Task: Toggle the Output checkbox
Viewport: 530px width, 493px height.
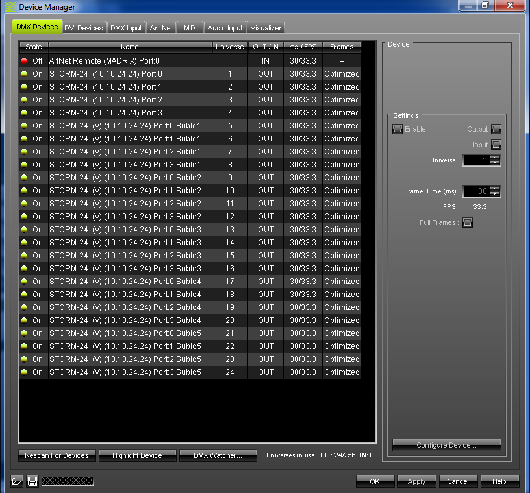Action: (x=496, y=129)
